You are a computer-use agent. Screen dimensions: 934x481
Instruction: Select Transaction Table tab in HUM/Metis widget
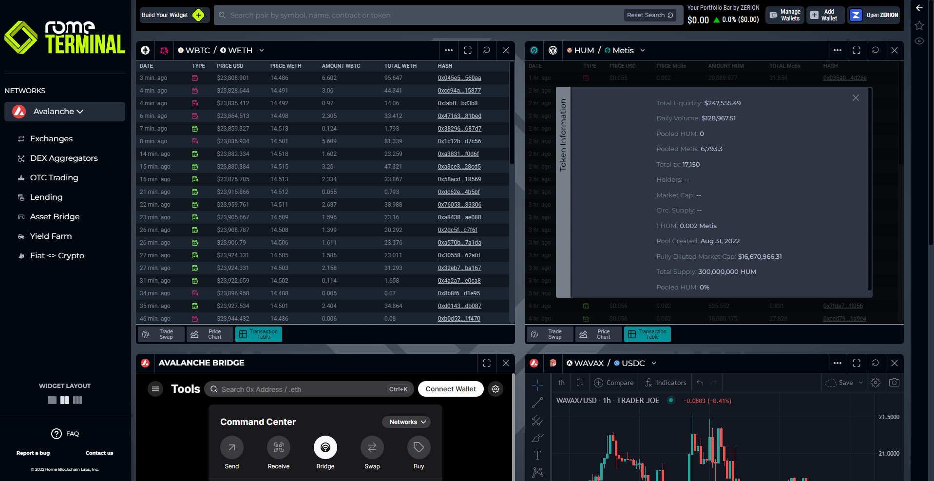click(x=648, y=334)
